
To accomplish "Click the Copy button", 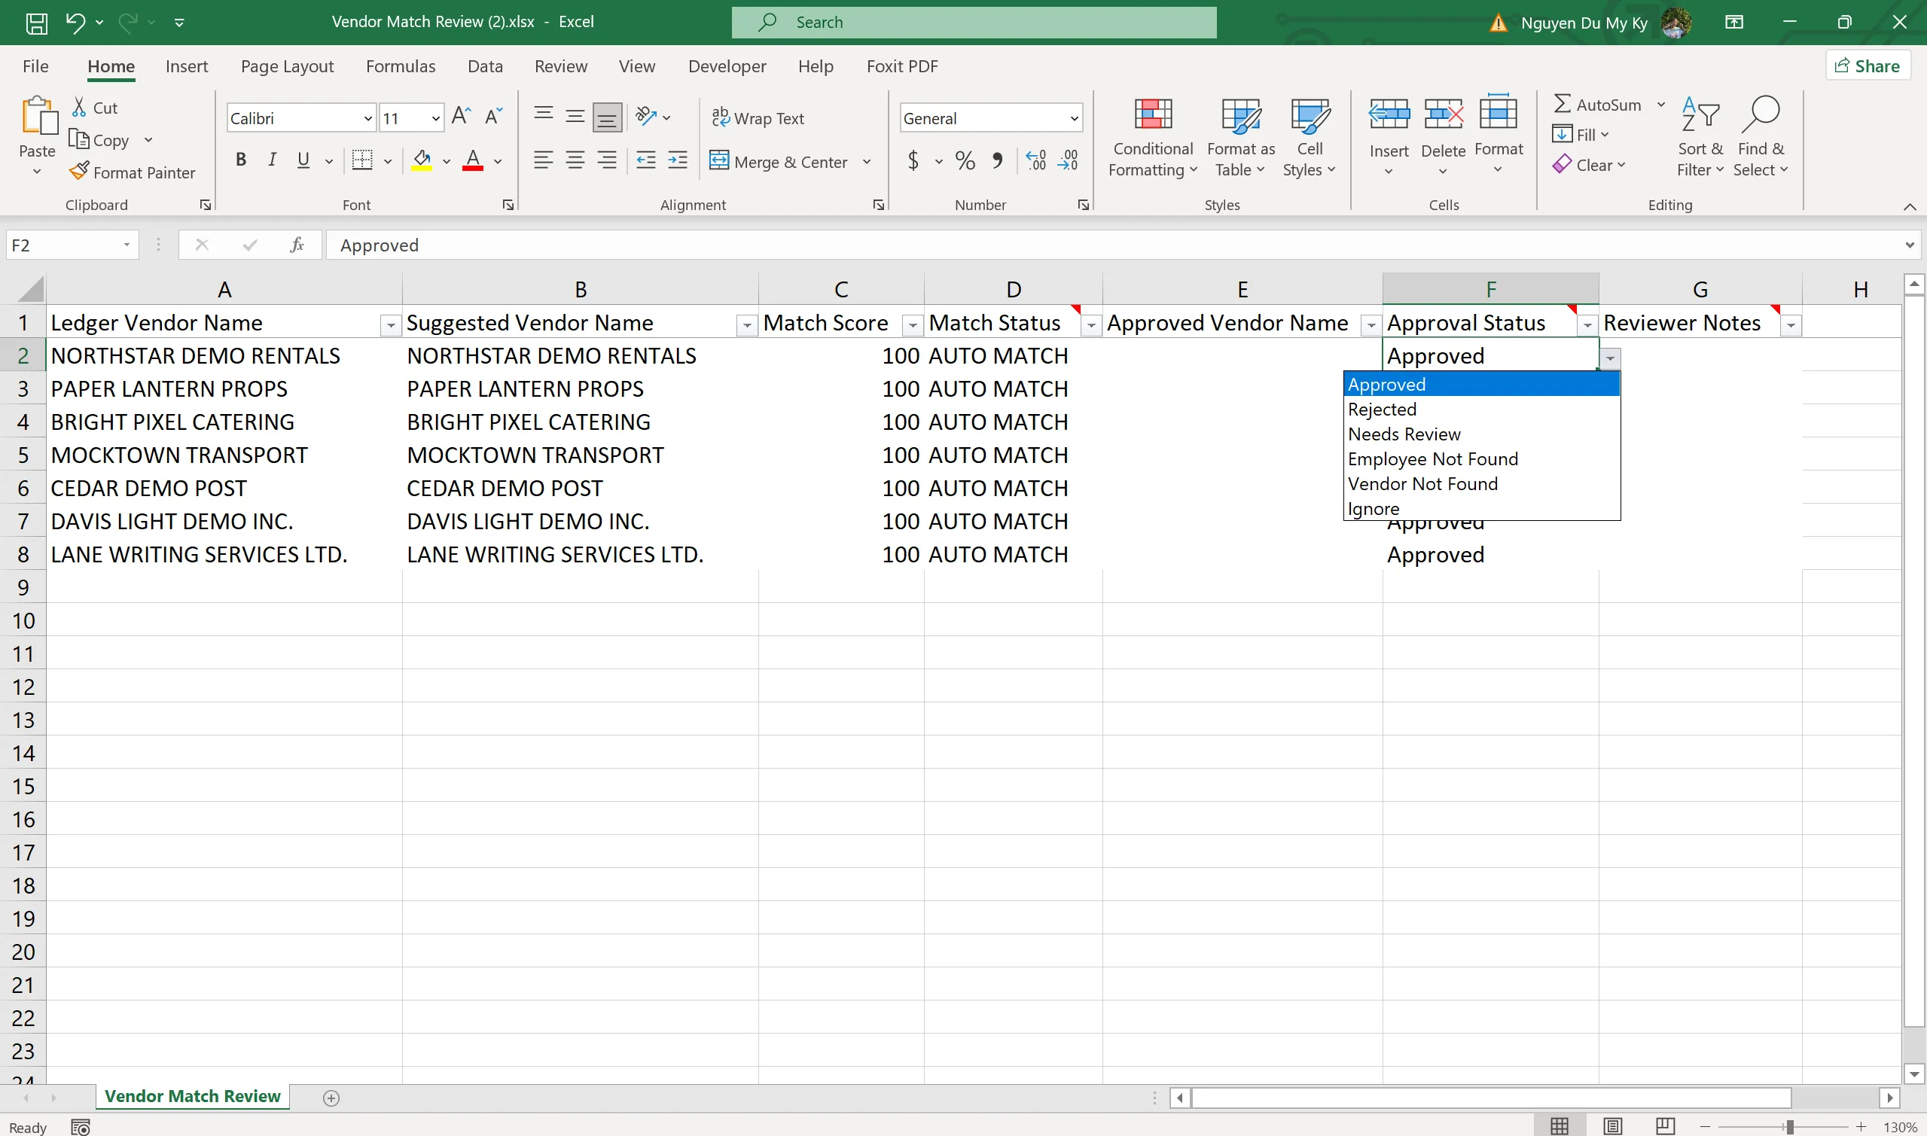I will tap(99, 140).
